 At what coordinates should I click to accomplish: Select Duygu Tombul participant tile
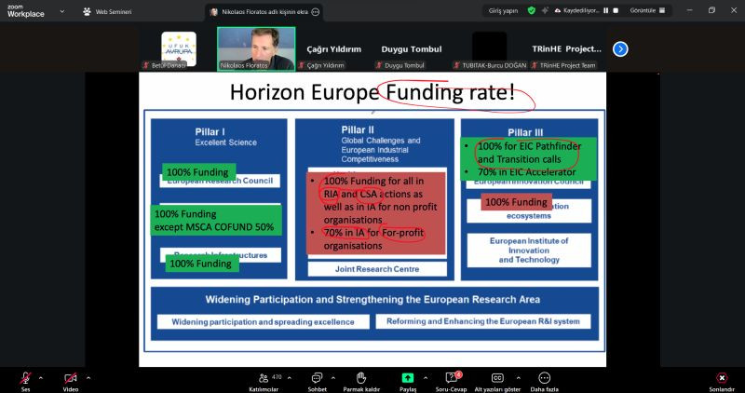pos(412,49)
